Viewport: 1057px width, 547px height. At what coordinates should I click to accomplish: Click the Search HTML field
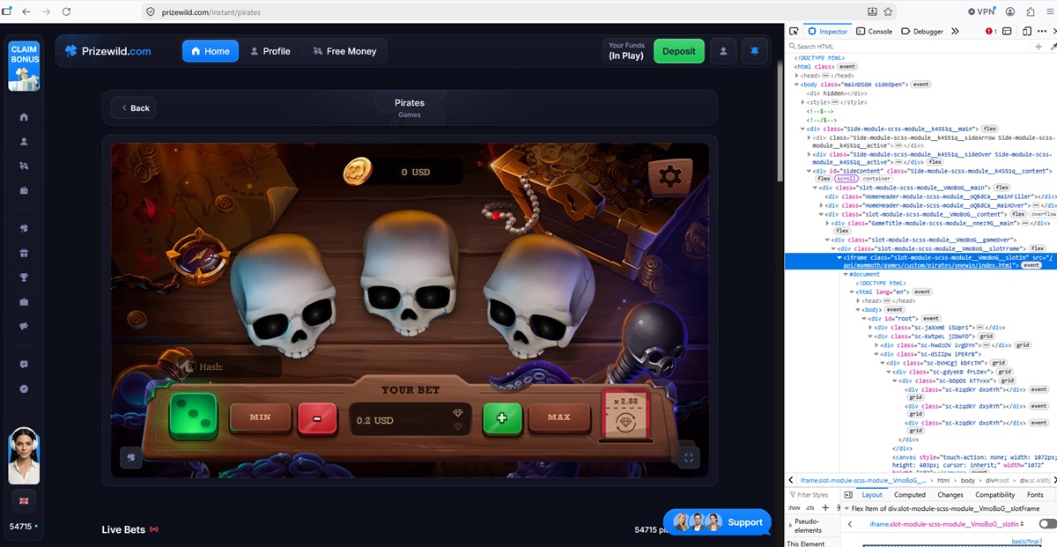(907, 46)
